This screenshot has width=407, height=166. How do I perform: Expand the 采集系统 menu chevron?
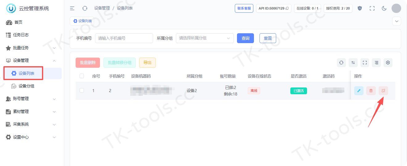54,124
